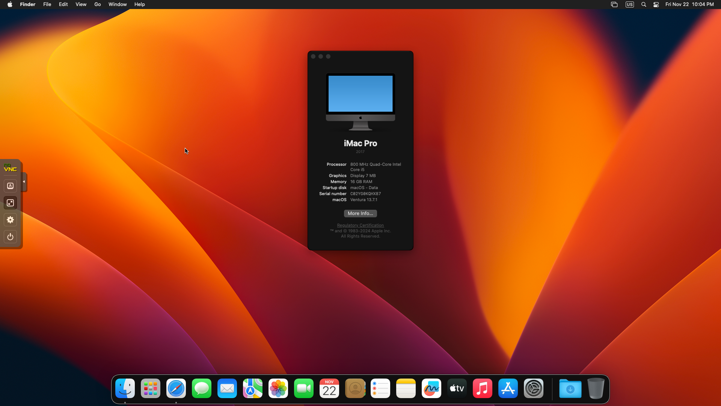
Task: Open Photos app in Dock
Action: click(278, 388)
